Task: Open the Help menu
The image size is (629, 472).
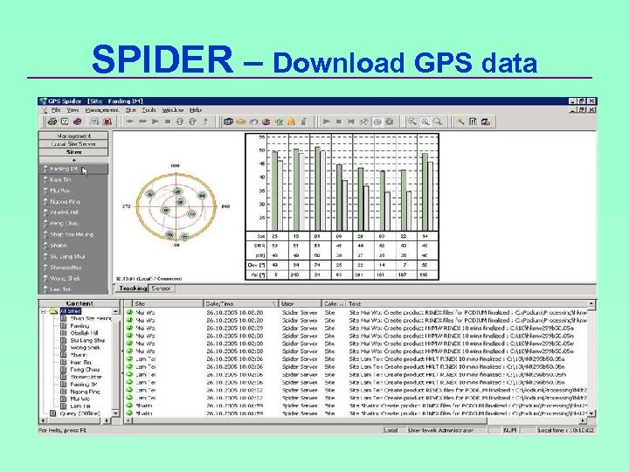Action: tap(196, 109)
